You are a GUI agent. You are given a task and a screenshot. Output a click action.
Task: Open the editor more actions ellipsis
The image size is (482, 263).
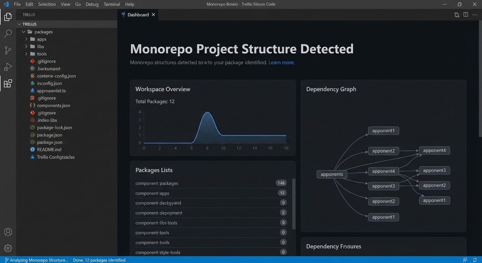(x=474, y=15)
